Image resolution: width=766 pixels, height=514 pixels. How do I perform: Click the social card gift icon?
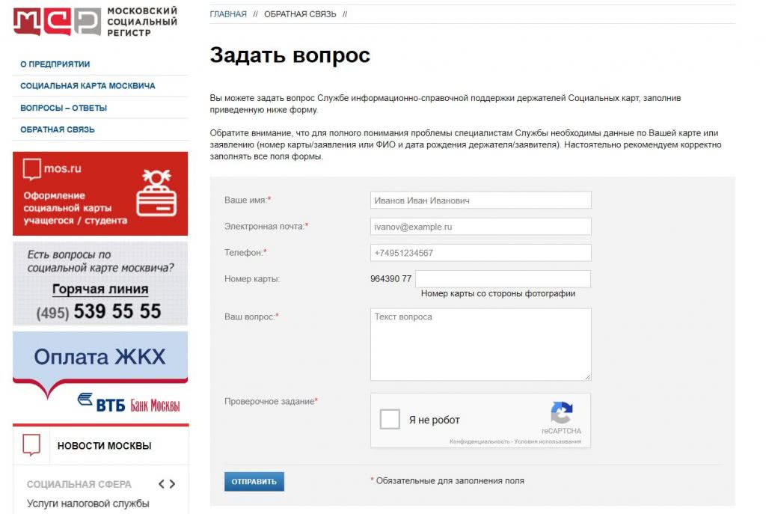point(156,192)
